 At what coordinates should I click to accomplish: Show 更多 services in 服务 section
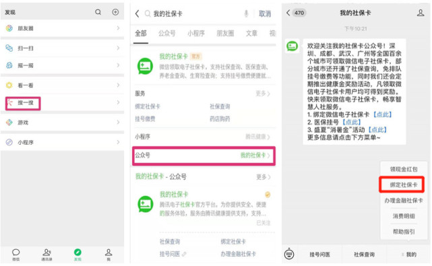(x=263, y=94)
